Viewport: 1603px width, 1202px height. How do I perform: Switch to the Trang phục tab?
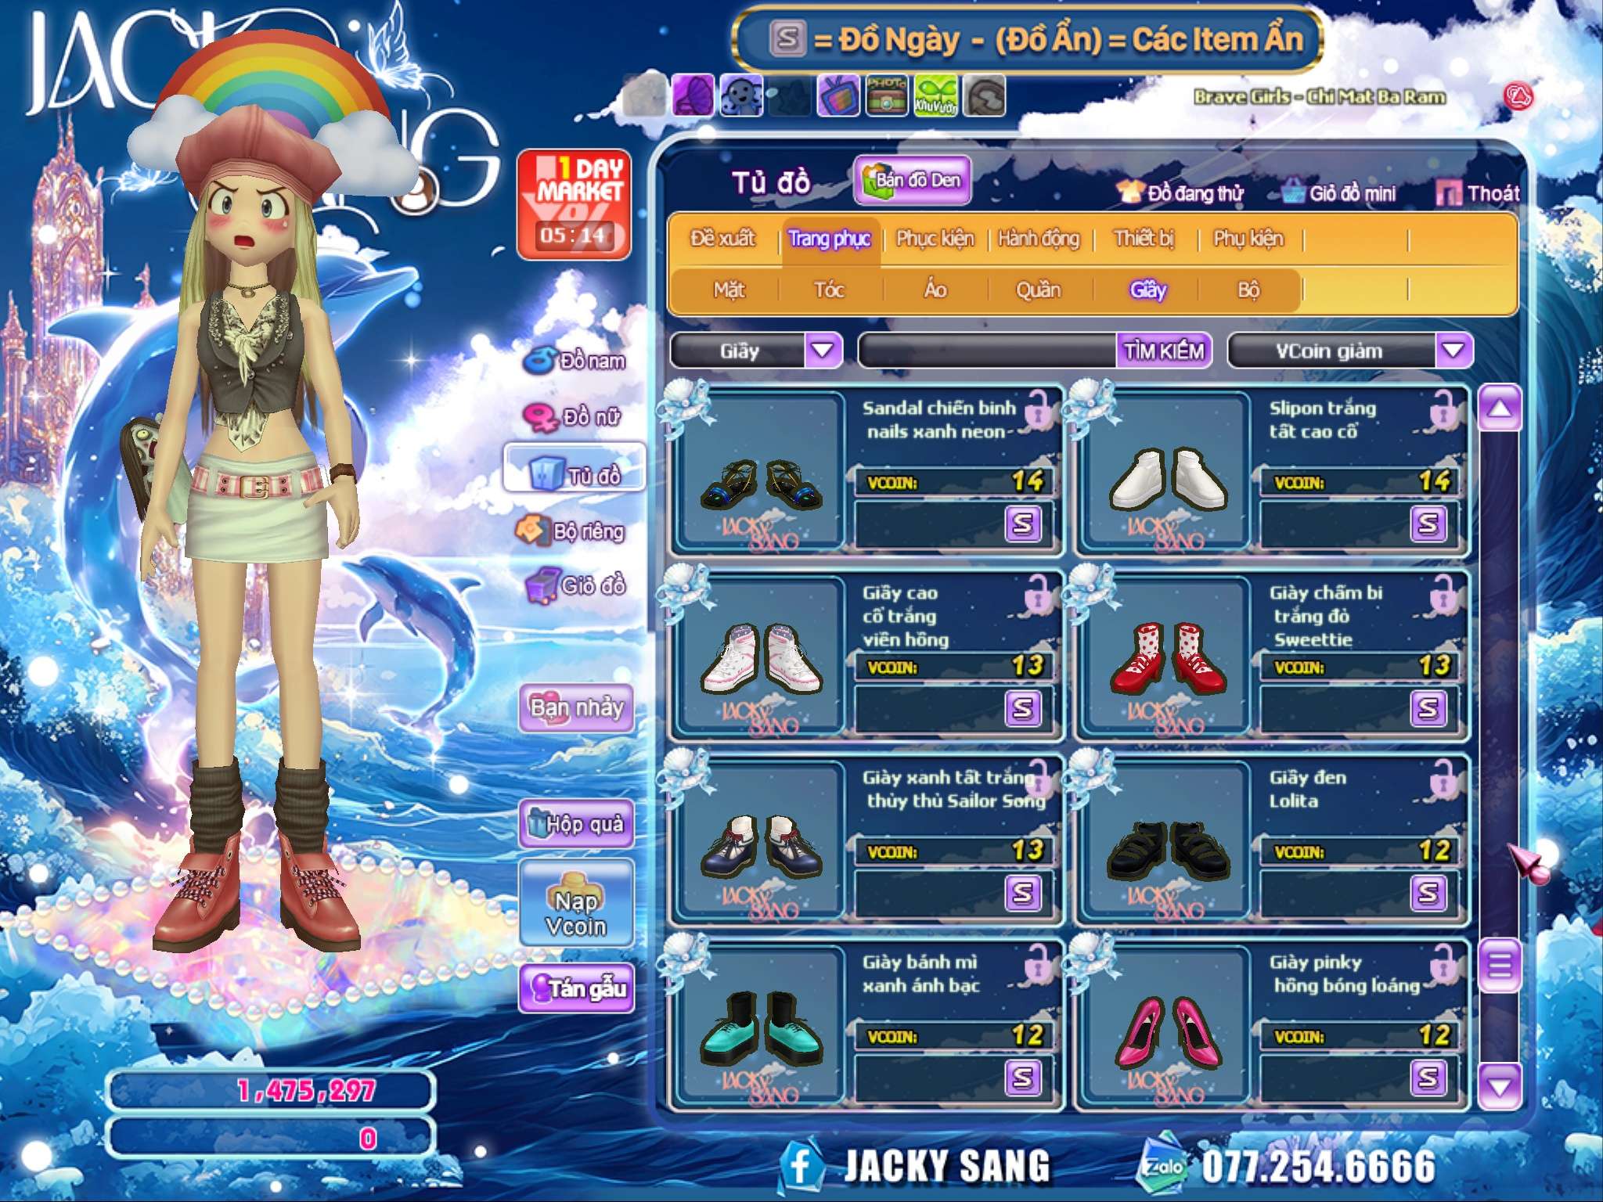point(829,238)
